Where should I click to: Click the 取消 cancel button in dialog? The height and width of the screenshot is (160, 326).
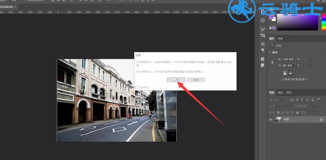tap(196, 80)
